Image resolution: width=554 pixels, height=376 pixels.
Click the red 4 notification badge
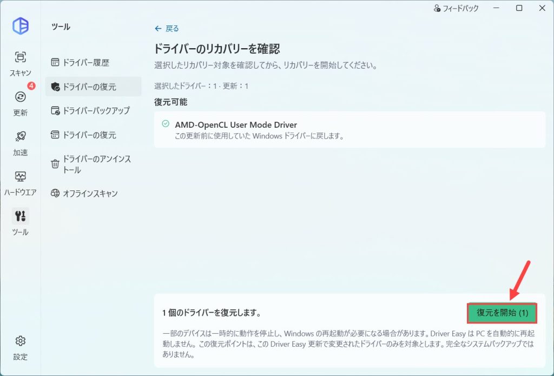31,86
